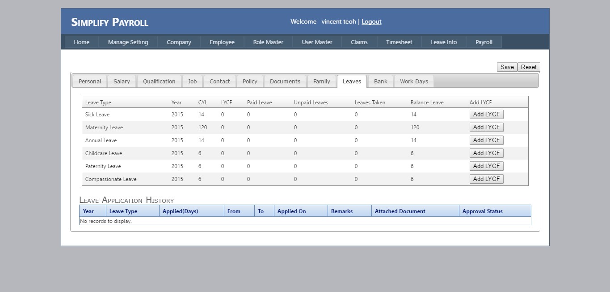Click the Approval Status column header
Viewport: 610px width, 292px height.
(x=482, y=211)
